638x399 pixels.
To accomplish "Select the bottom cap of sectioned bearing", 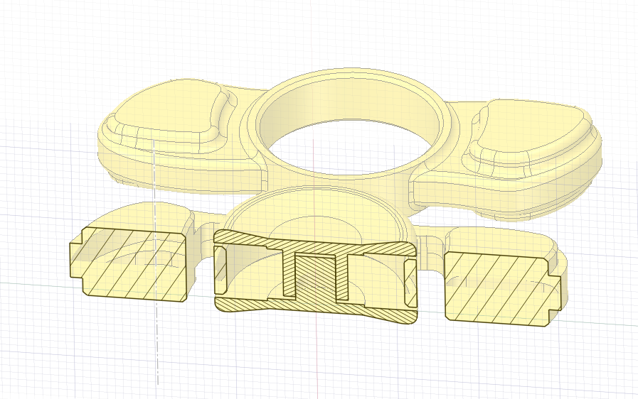I will [x=315, y=309].
